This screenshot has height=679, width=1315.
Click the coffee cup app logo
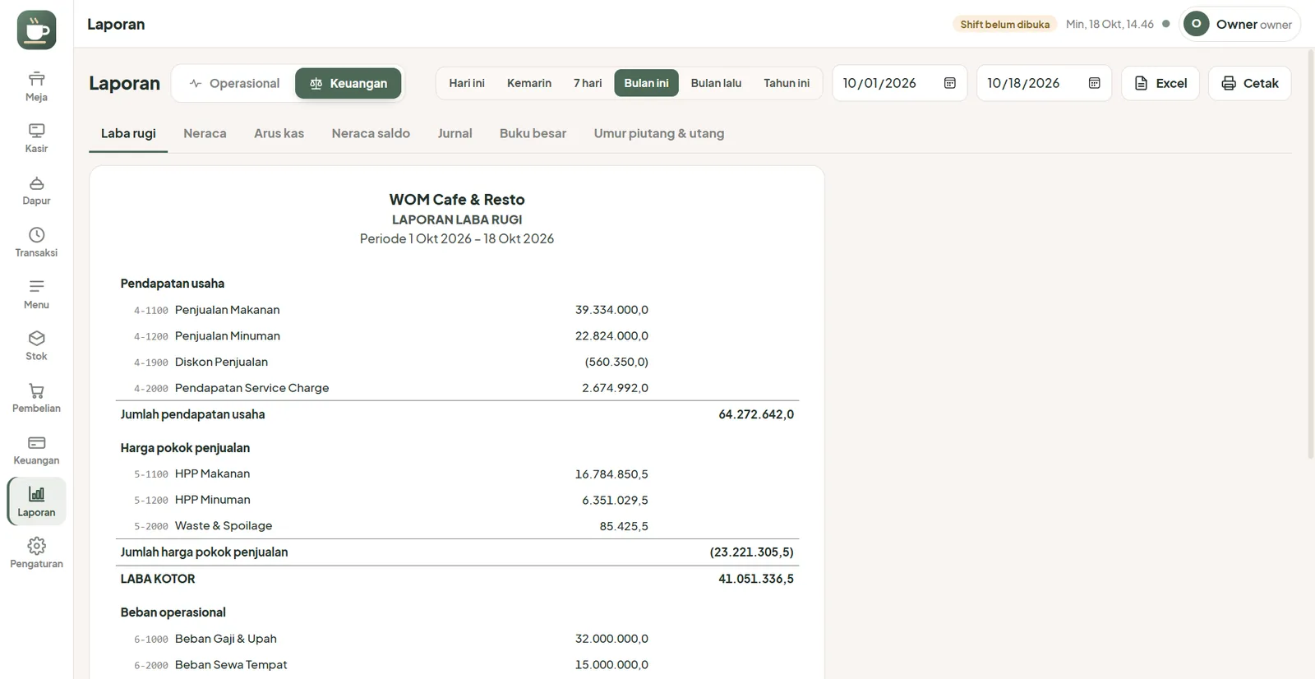point(36,30)
